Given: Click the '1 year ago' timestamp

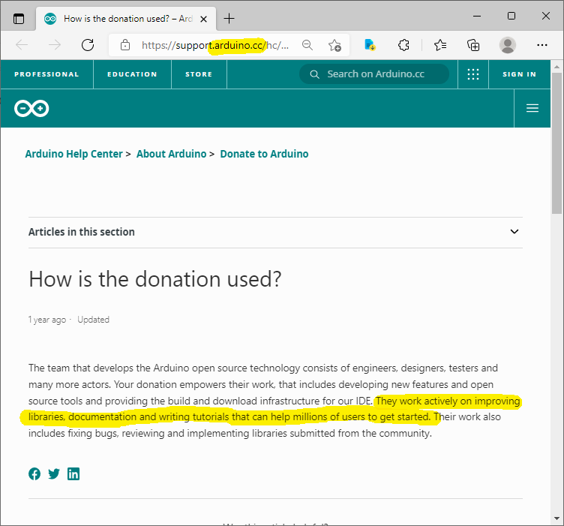Looking at the screenshot, I should pyautogui.click(x=47, y=320).
